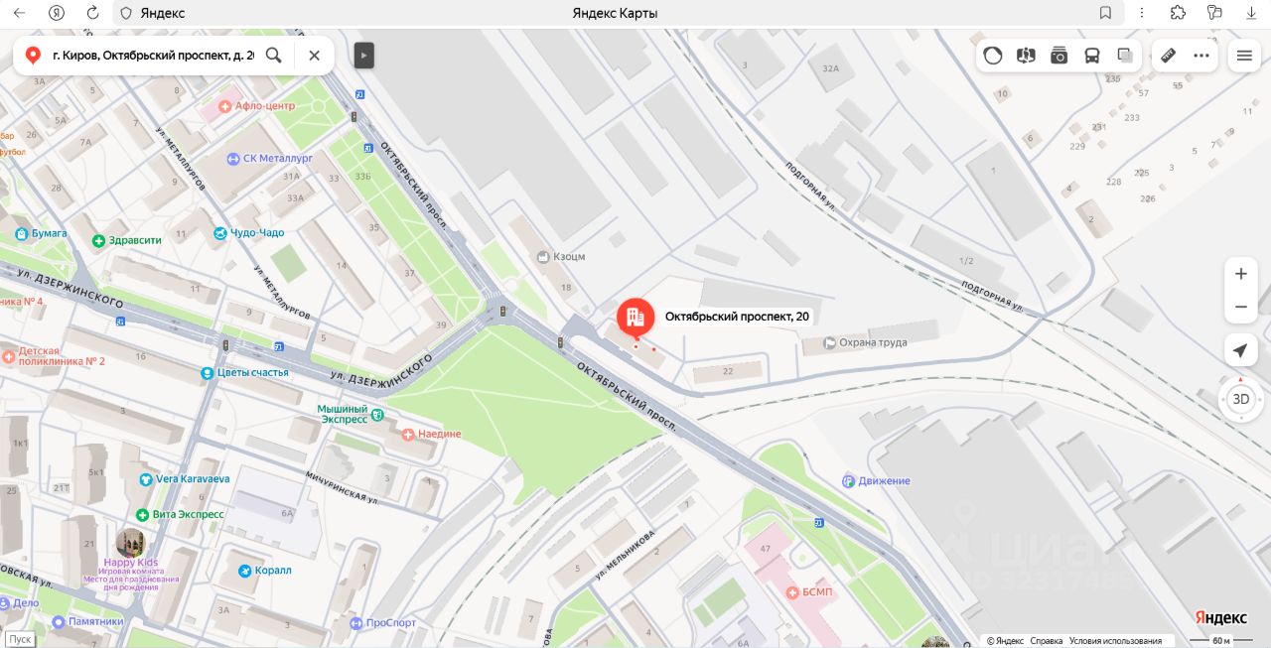1271x648 pixels.
Task: Clear the address search with the X
Action: [314, 56]
